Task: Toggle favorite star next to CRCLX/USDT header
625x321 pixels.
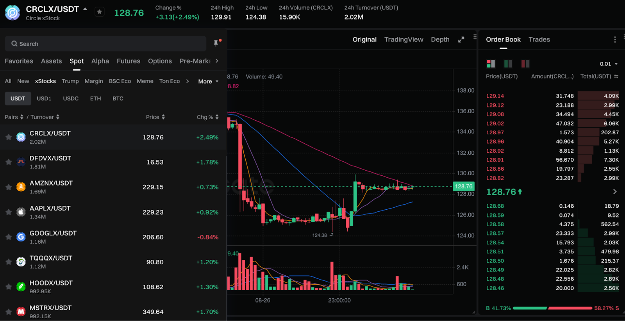Action: point(100,12)
